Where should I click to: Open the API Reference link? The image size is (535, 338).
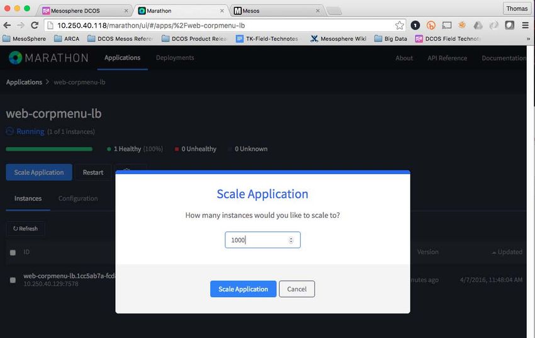(448, 58)
